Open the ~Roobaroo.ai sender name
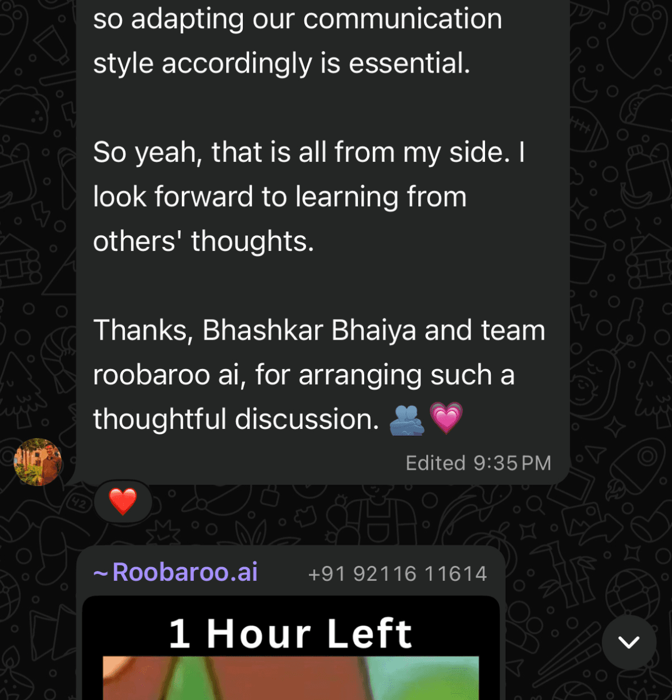This screenshot has height=700, width=672. pos(175,572)
